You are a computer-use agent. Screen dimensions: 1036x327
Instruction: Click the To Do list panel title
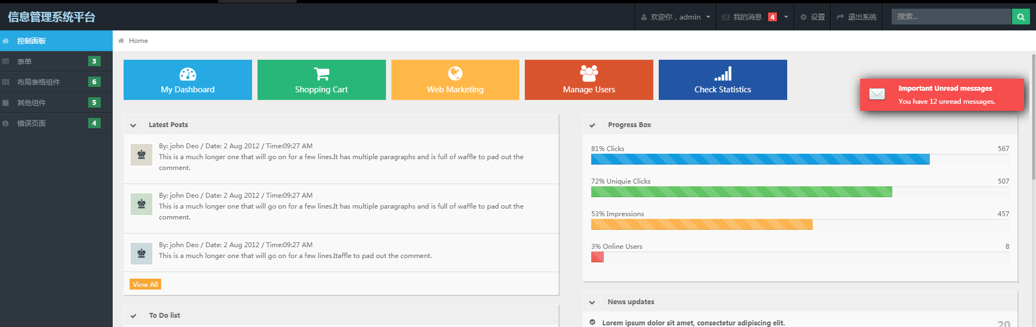tap(164, 316)
